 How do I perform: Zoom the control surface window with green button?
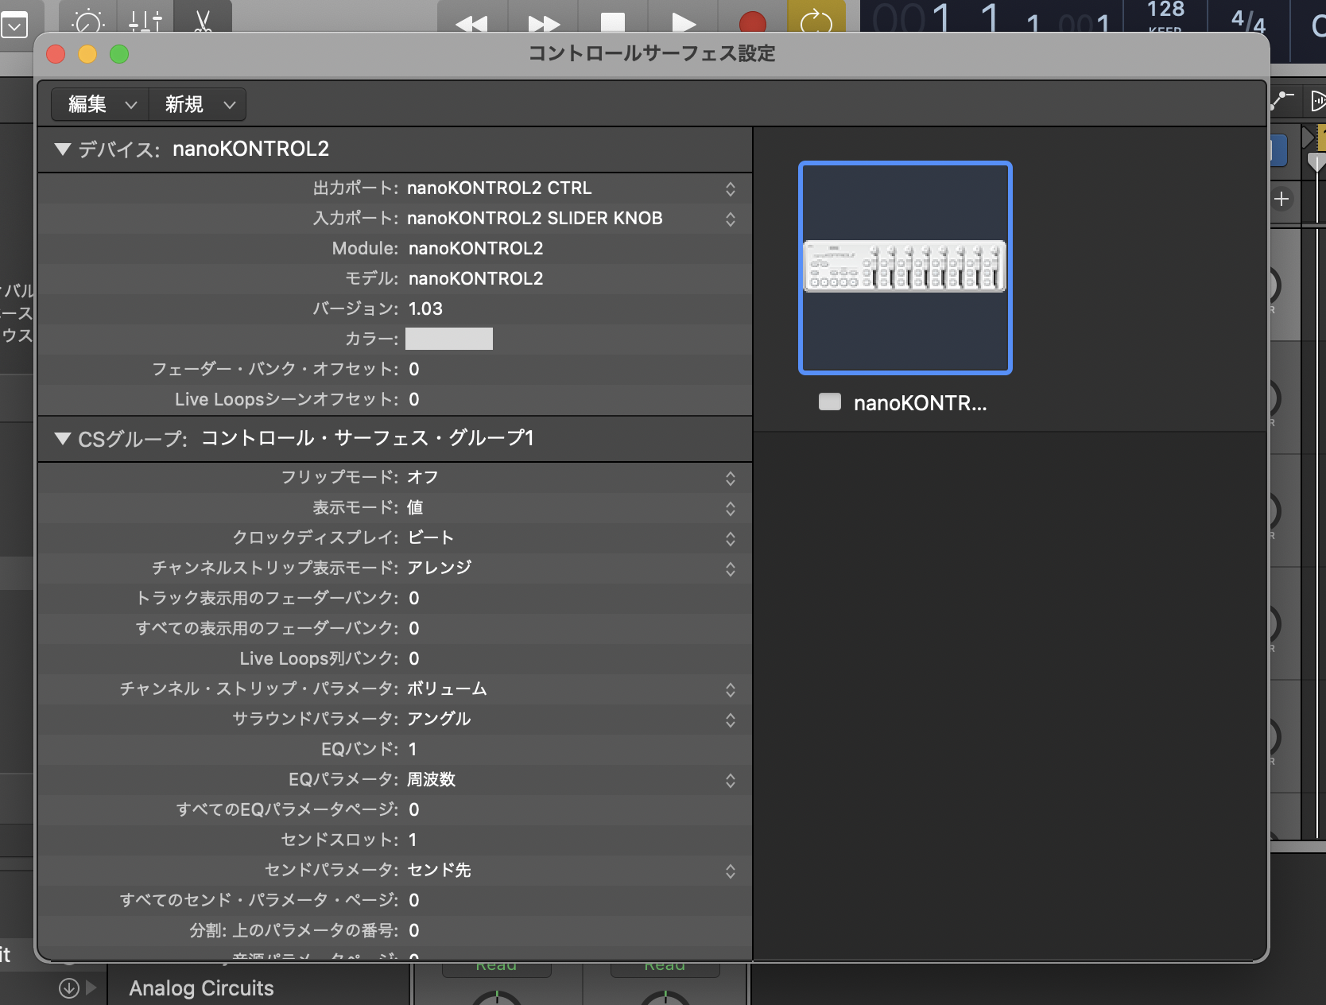point(119,54)
